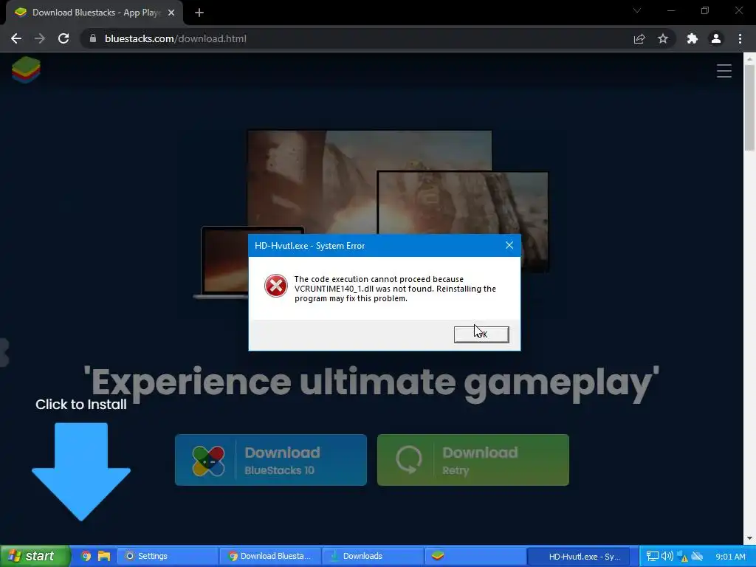Viewport: 756px width, 567px height.
Task: Go forward in browser history
Action: pos(40,38)
